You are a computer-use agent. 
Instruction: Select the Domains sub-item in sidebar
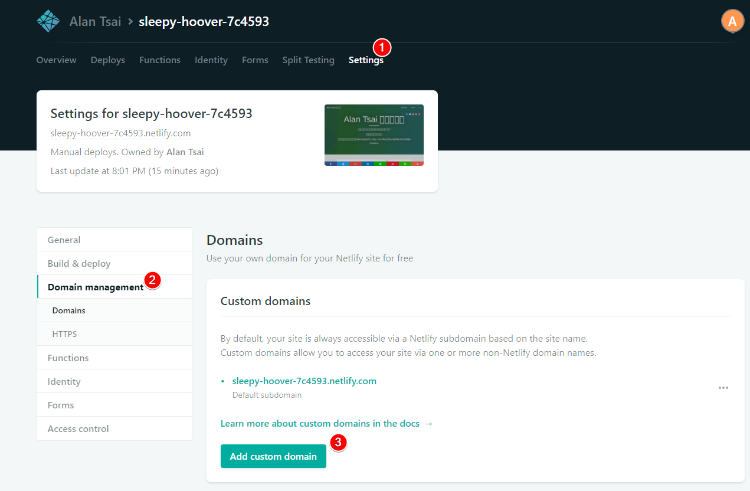coord(114,310)
